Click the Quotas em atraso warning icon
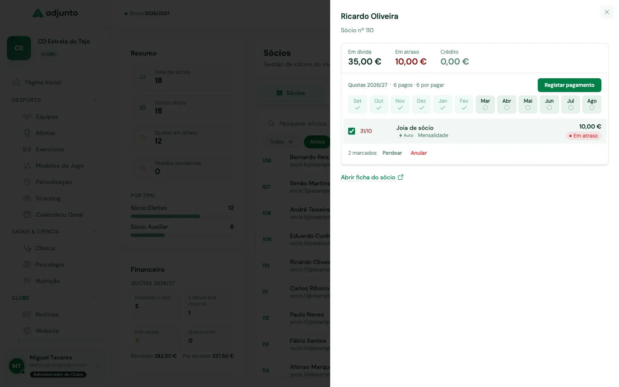619x387 pixels. pyautogui.click(x=143, y=138)
